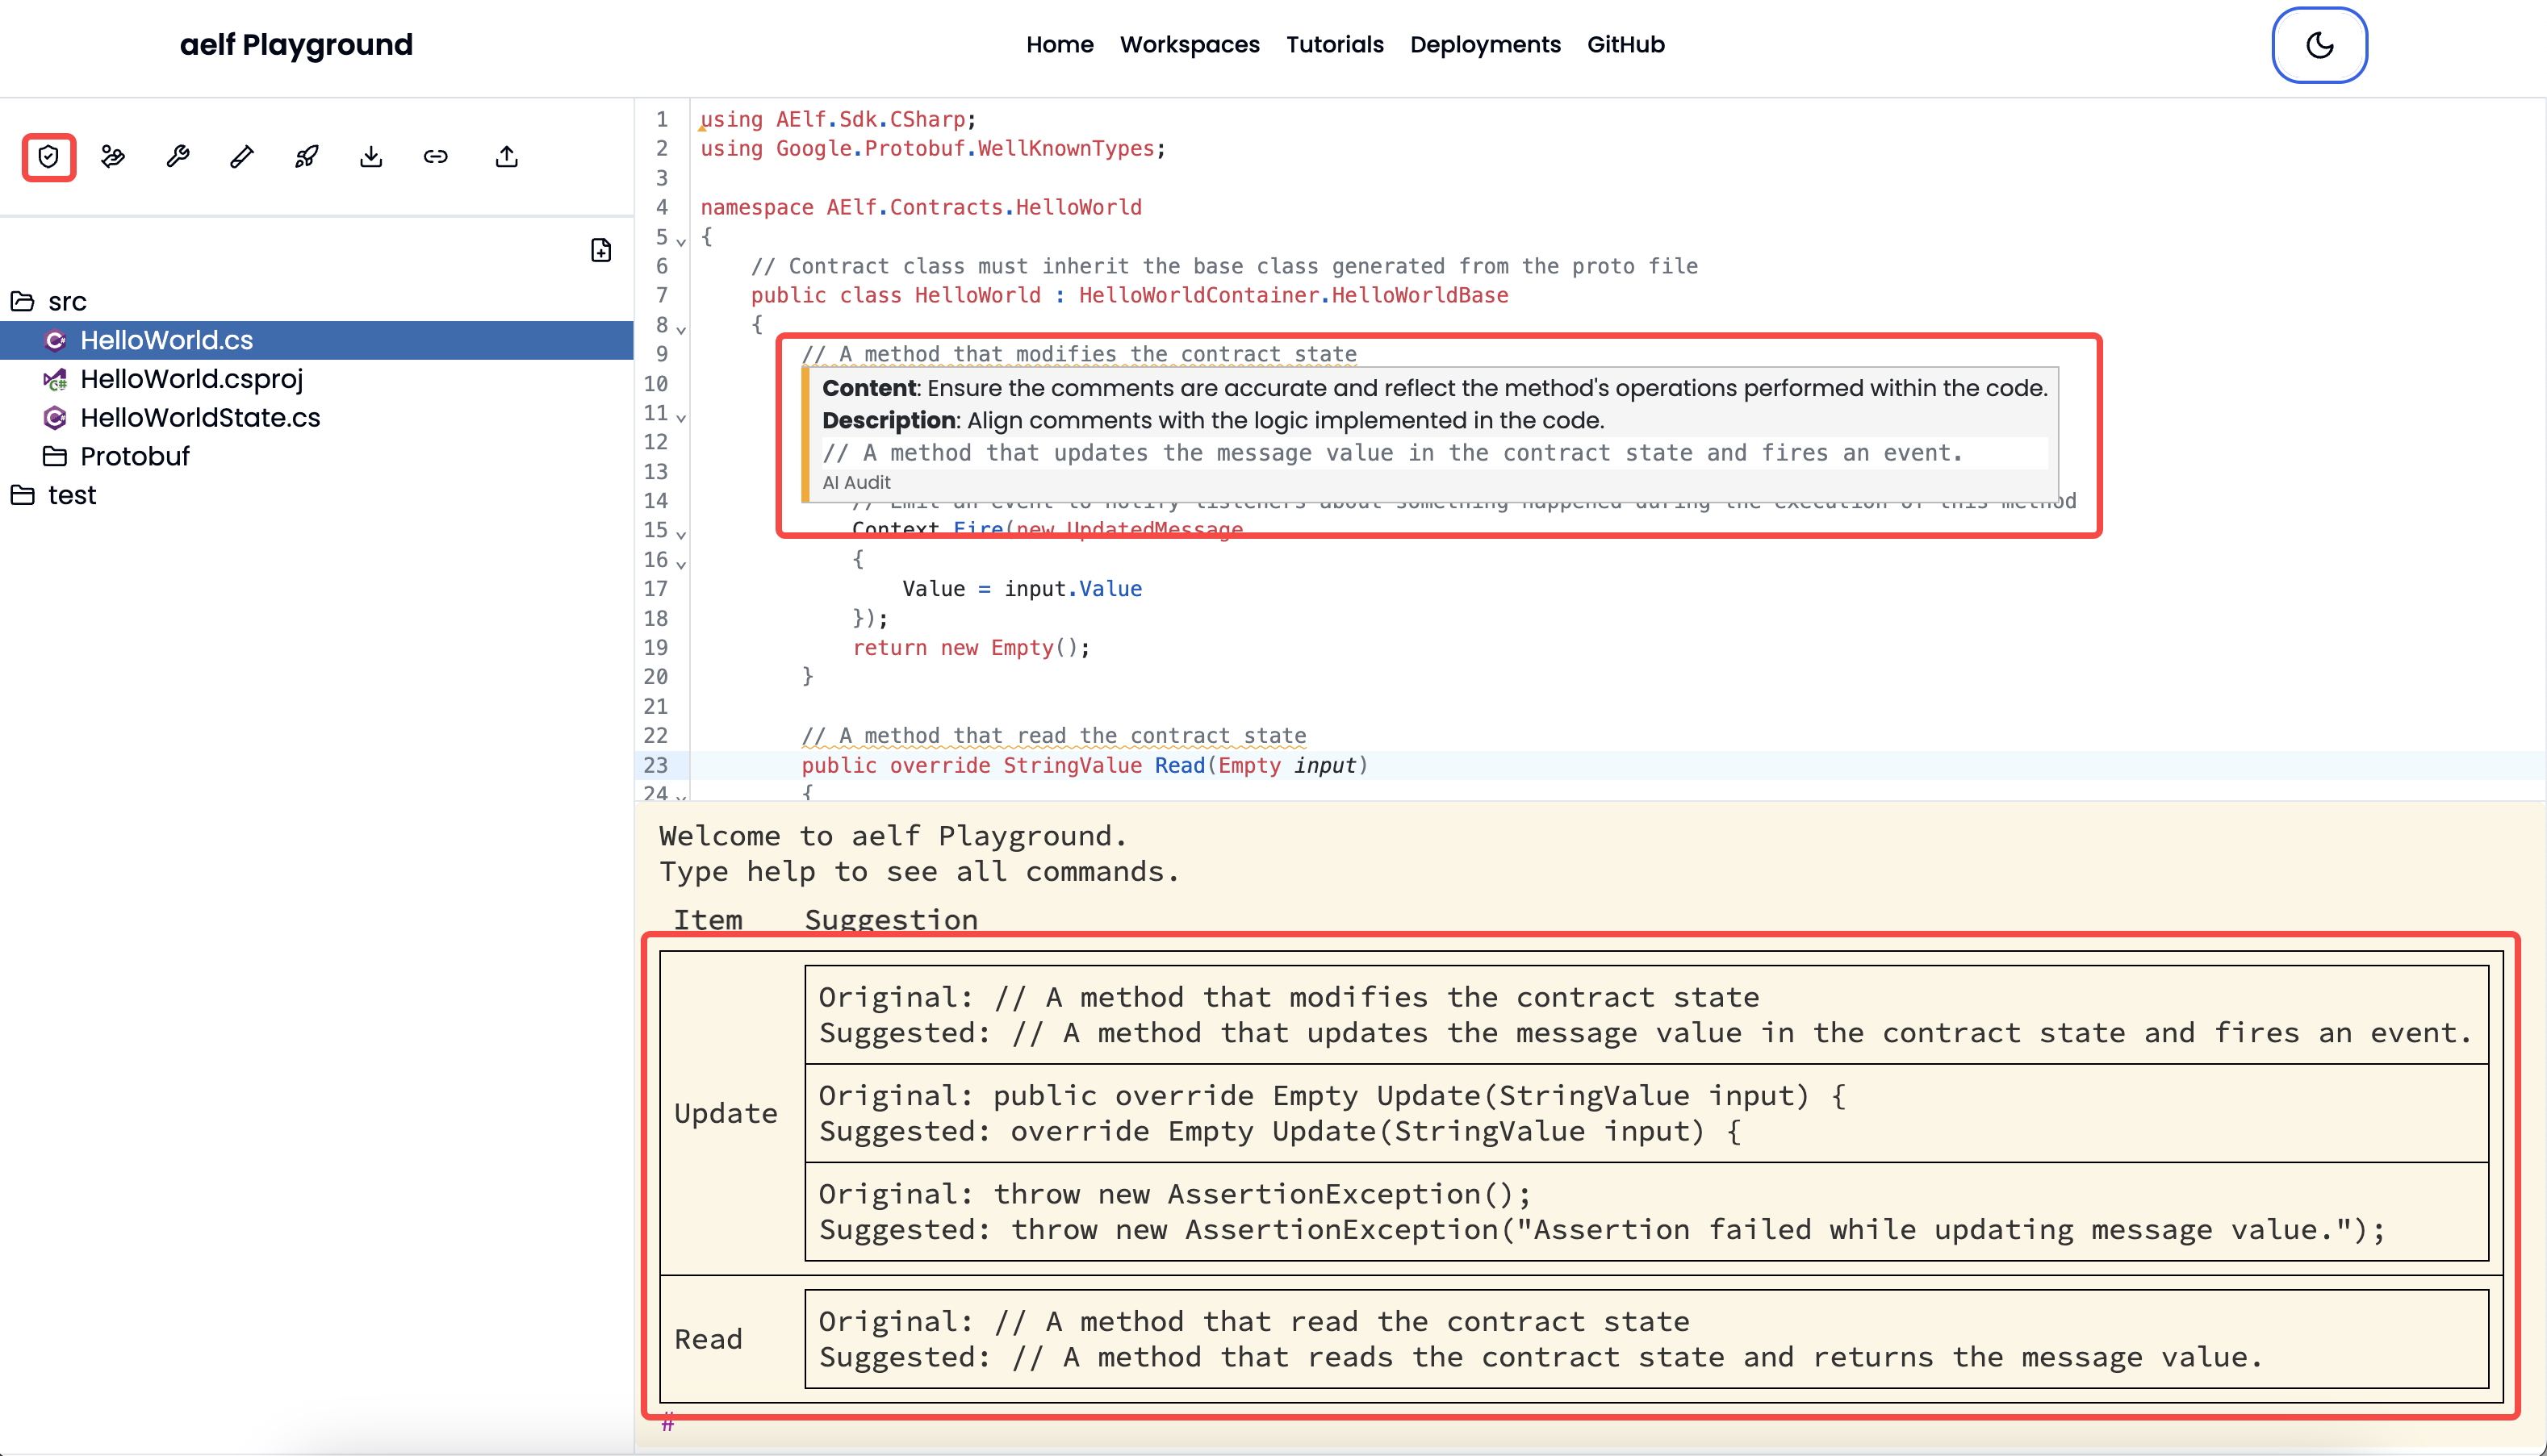The image size is (2547, 1456).
Task: Click the rocket deploy icon
Action: coord(307,157)
